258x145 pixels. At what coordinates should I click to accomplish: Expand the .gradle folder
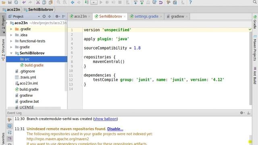click(11, 29)
